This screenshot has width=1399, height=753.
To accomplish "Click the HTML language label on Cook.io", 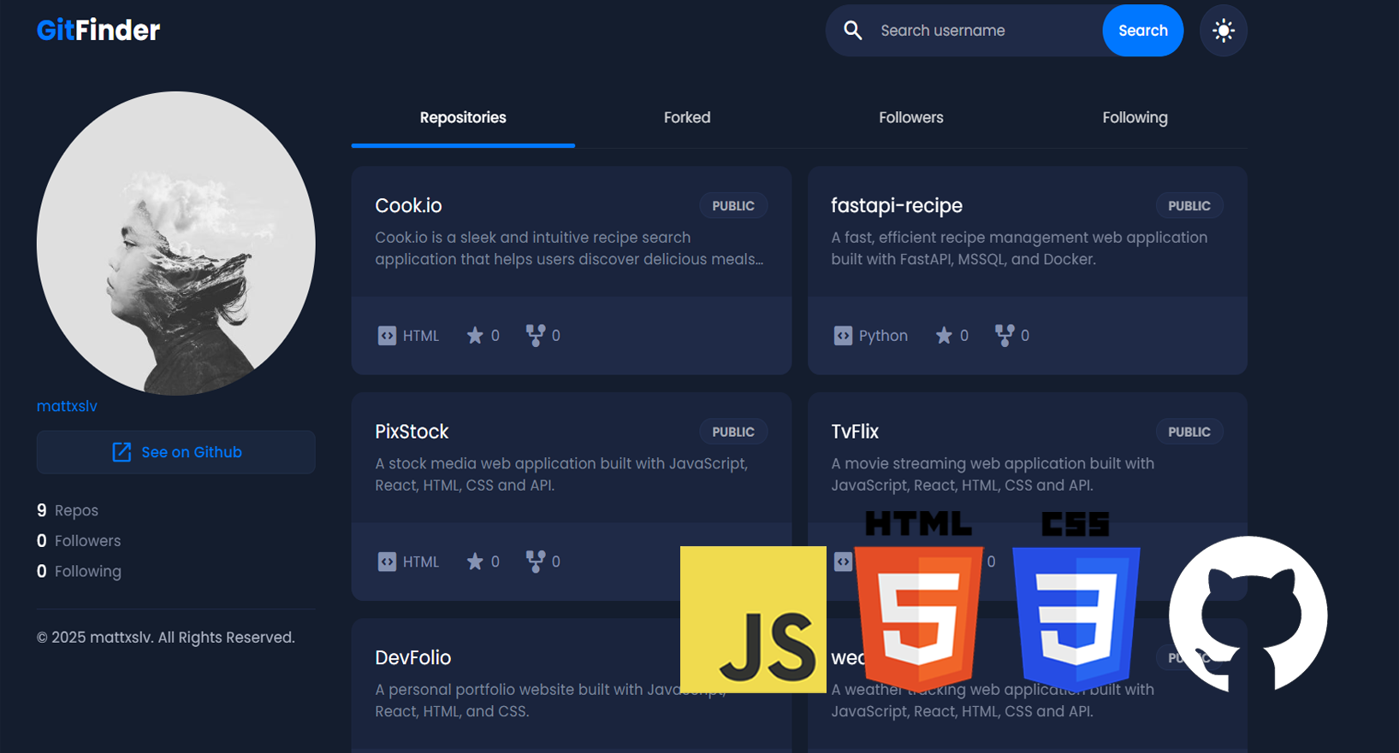I will pos(421,336).
